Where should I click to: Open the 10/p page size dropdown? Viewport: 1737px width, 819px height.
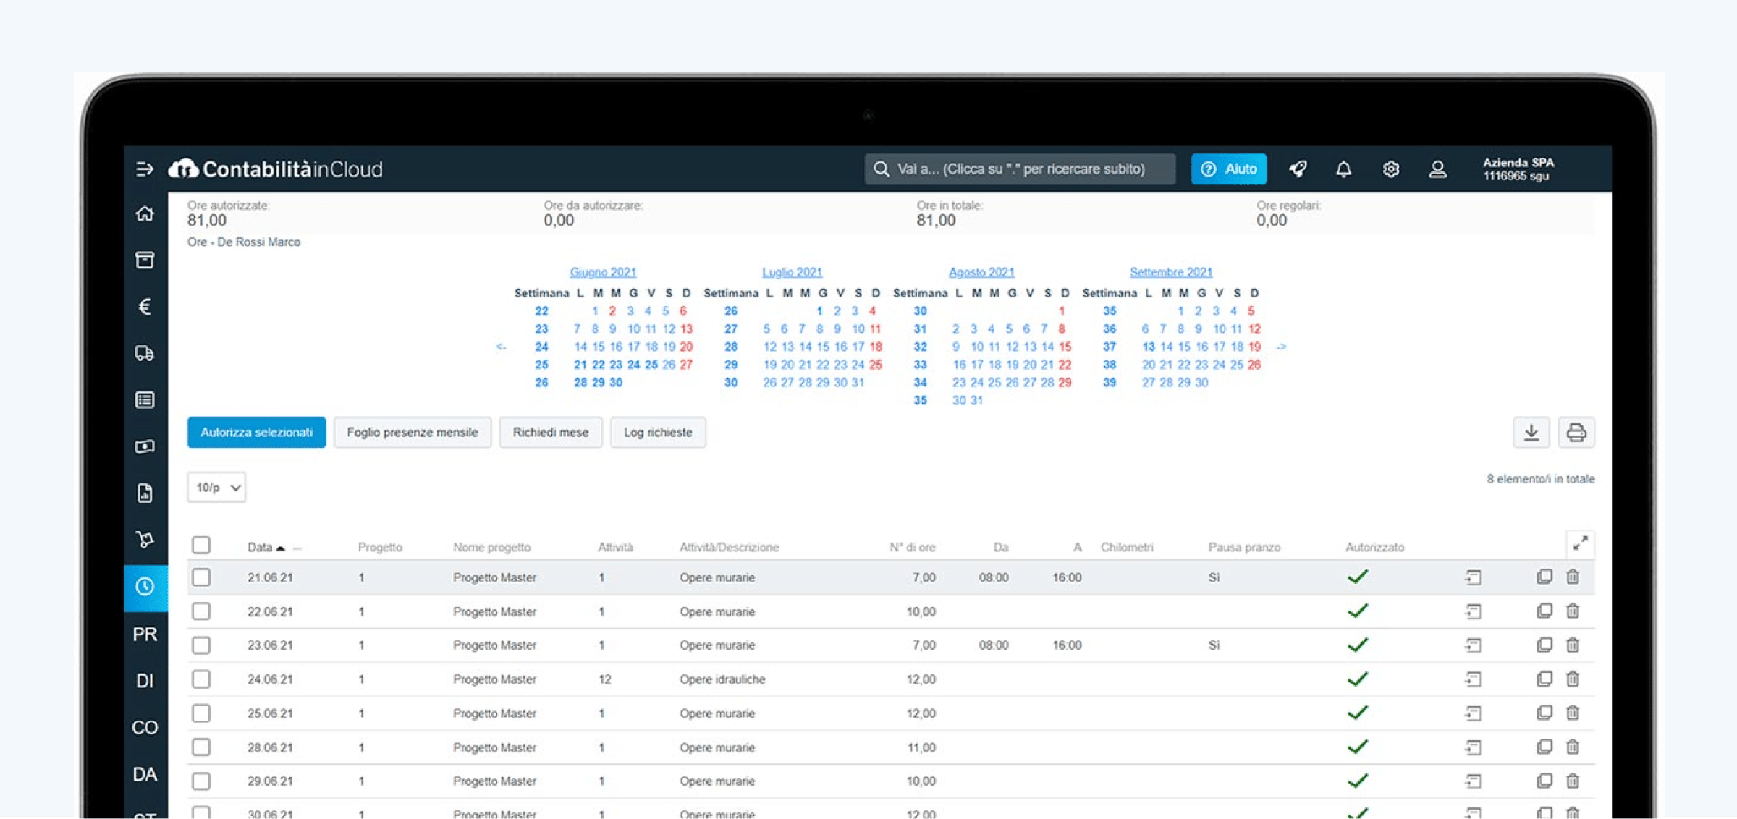tap(217, 488)
